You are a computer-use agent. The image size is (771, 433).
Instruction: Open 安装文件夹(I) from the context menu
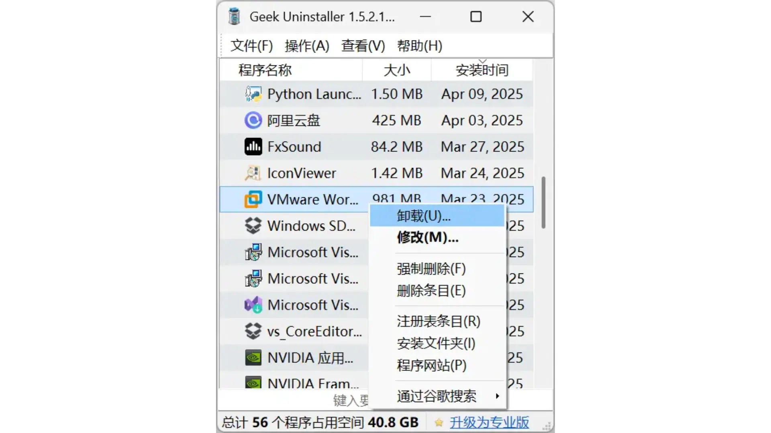[437, 343]
